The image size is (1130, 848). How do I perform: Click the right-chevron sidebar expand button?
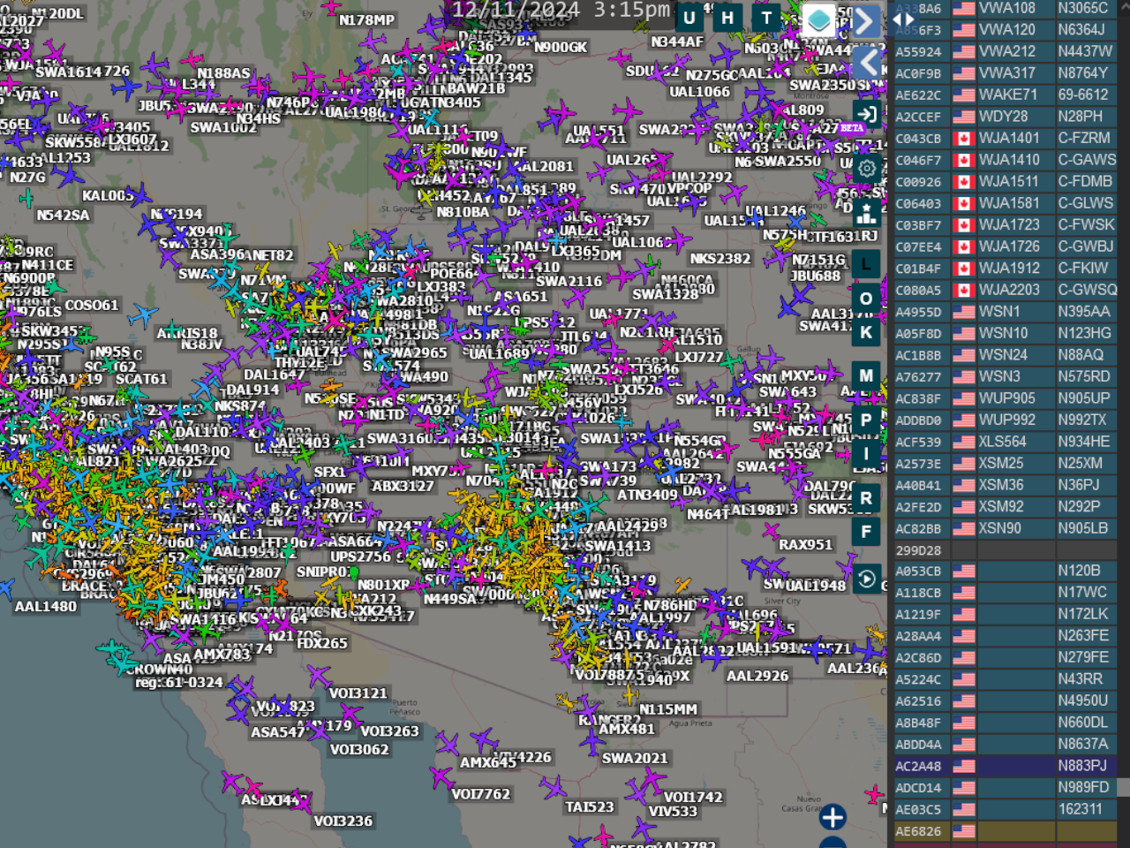pyautogui.click(x=866, y=21)
